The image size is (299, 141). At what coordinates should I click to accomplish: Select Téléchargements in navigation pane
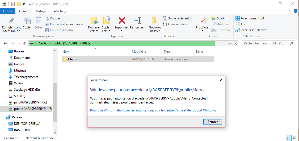point(26,77)
